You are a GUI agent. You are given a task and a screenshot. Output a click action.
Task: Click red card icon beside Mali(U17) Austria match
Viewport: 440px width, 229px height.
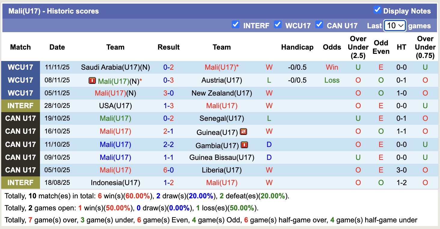[92, 81]
